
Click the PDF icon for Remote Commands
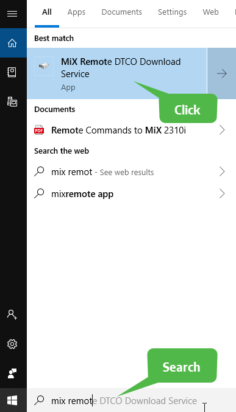39,130
